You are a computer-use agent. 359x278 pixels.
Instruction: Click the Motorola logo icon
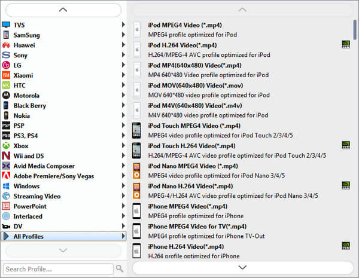point(6,96)
